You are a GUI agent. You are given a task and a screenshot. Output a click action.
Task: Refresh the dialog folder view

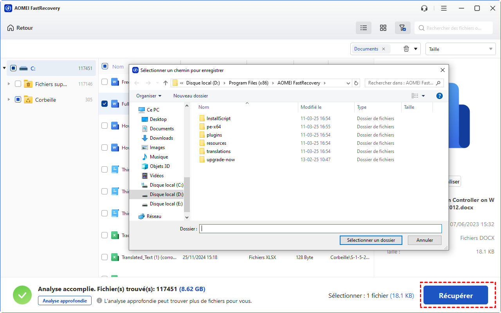tap(356, 83)
